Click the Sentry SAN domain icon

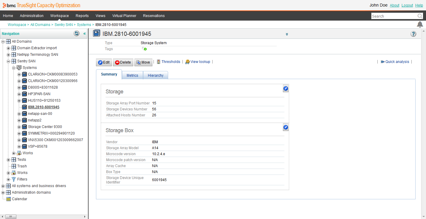(x=14, y=61)
